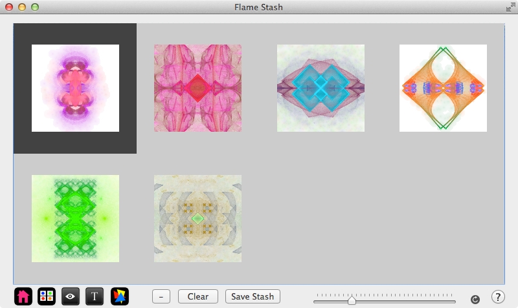Viewport: 518px width, 308px height.
Task: Click the fullscreen arrows in title bar
Action: click(510, 7)
